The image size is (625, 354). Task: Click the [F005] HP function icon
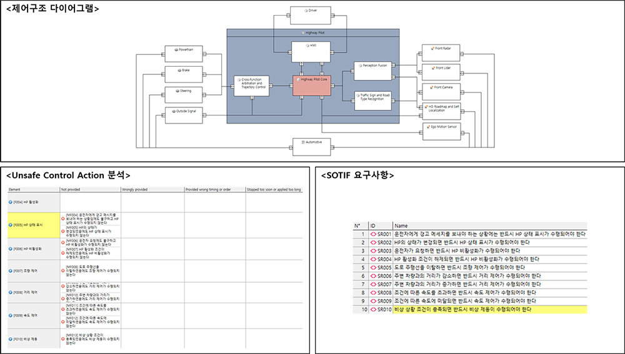[11, 224]
